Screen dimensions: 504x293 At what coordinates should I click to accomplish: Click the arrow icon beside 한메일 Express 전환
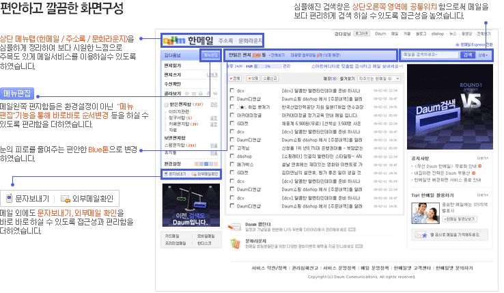pyautogui.click(x=458, y=44)
